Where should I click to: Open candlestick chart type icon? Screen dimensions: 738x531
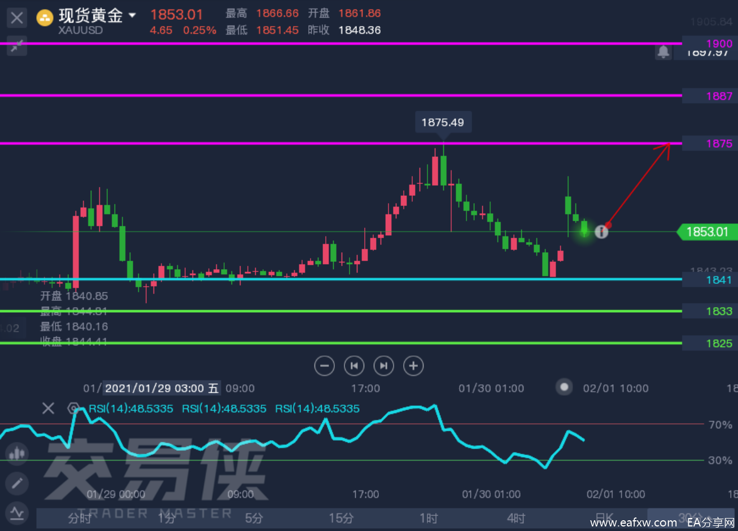[x=17, y=453]
